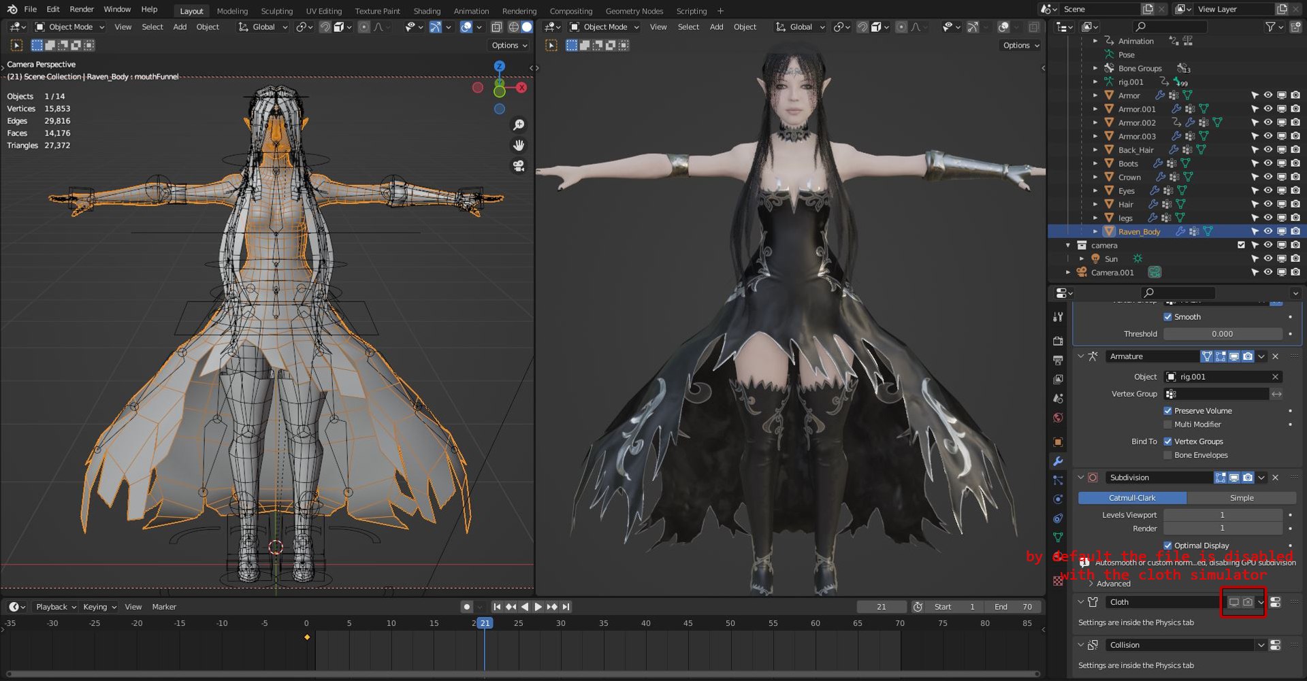Enable Cloth modifier render display

click(x=1248, y=602)
